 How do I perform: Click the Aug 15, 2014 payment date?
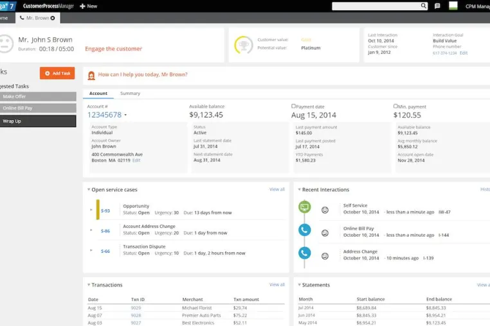point(314,115)
